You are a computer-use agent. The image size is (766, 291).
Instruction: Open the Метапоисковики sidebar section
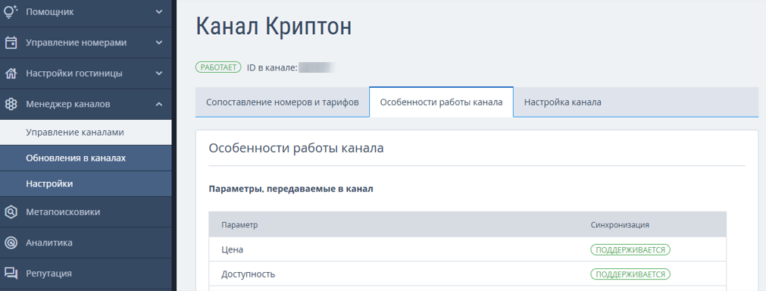pos(86,212)
